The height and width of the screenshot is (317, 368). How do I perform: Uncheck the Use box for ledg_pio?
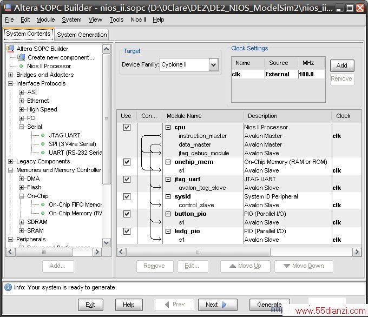127,231
